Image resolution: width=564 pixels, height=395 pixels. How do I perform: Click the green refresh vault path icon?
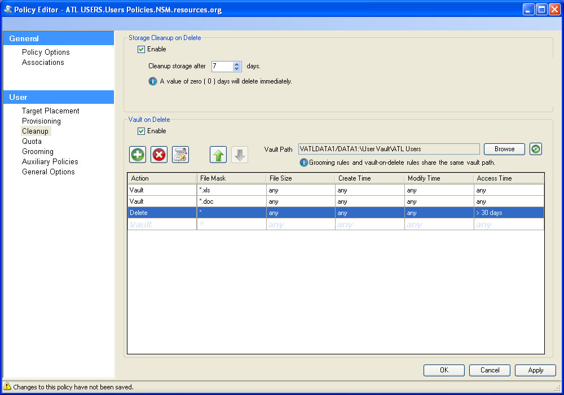(x=536, y=149)
